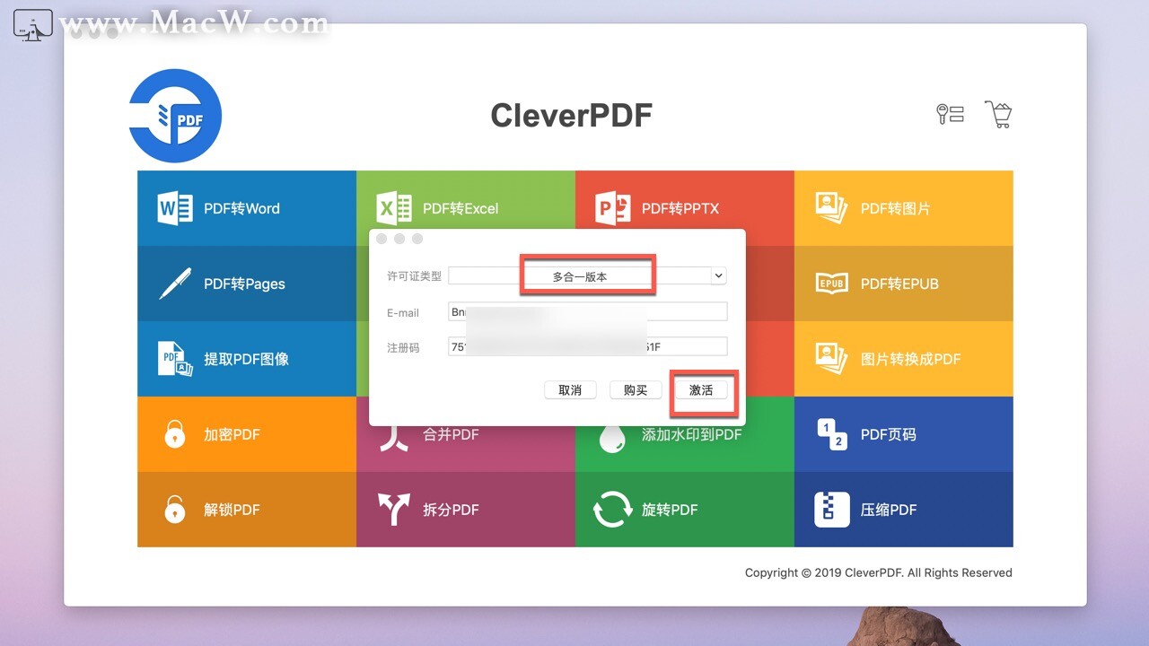Click the 购买 button
Screen dimensions: 1149x646
pos(636,390)
